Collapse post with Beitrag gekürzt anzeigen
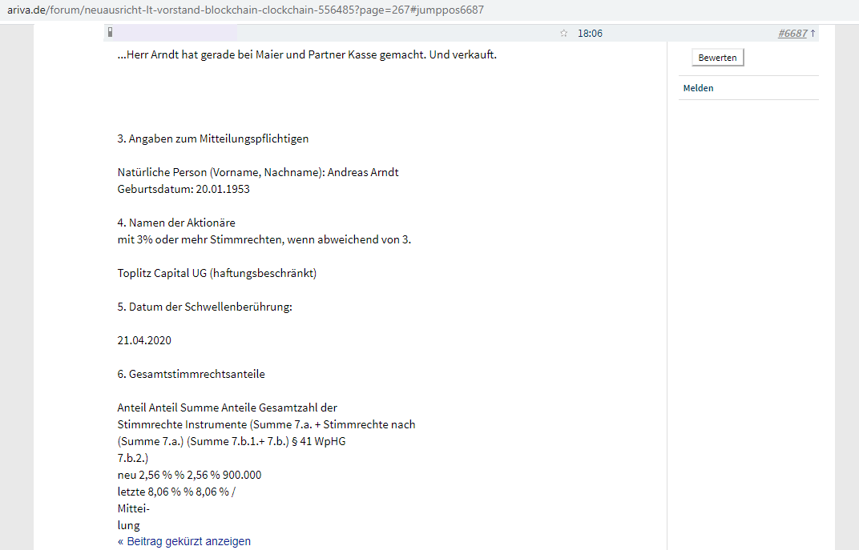The image size is (859, 550). [184, 541]
